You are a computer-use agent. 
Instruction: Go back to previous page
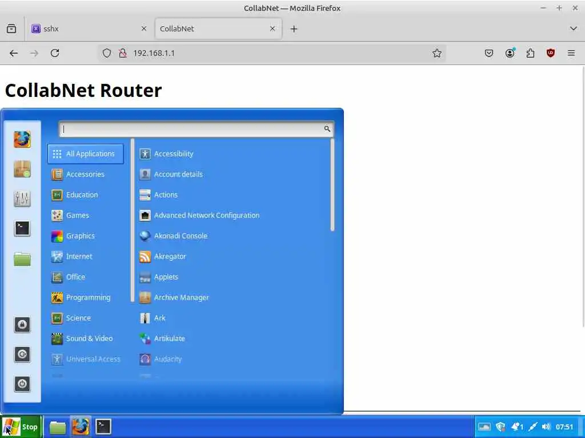(x=14, y=53)
